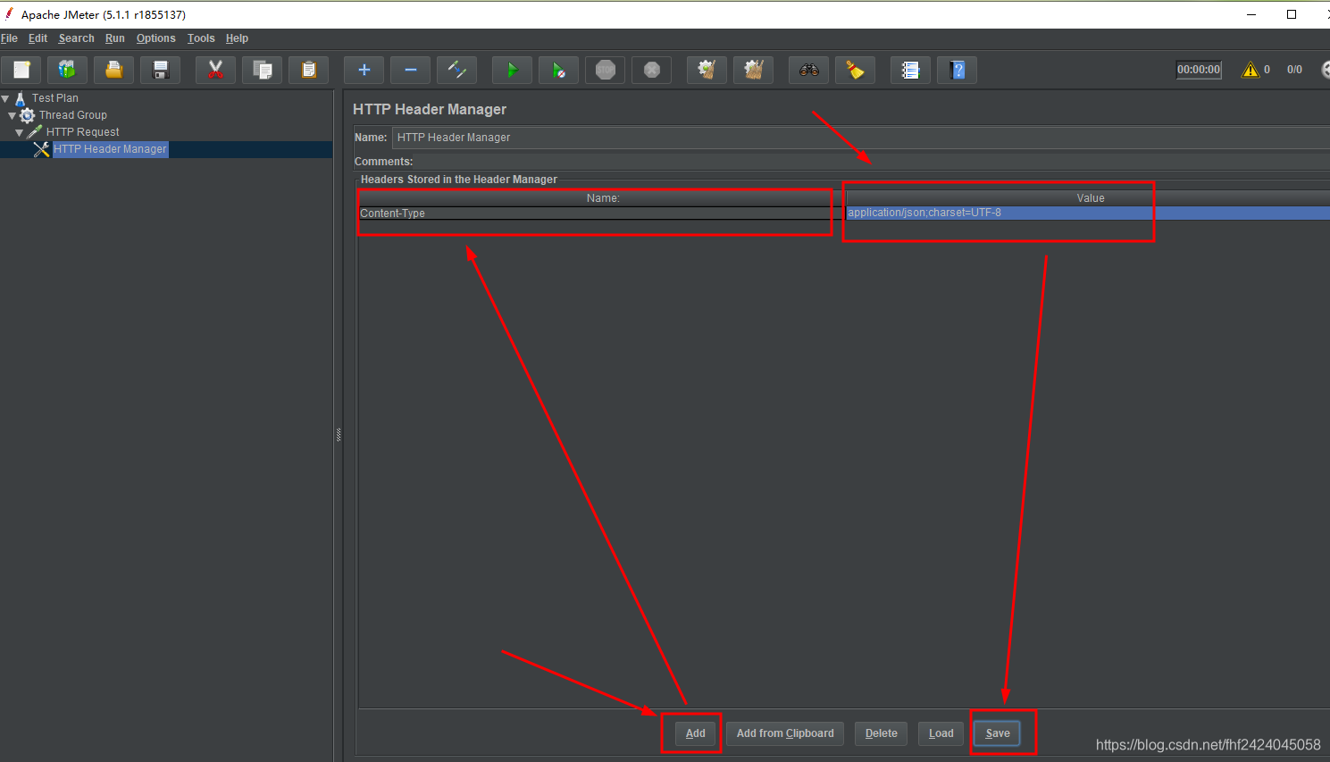Open the Run menu
The width and height of the screenshot is (1330, 762).
pyautogui.click(x=115, y=38)
